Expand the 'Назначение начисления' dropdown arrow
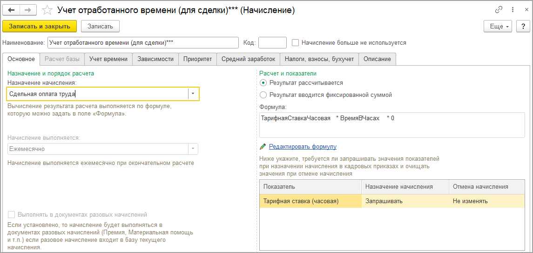 (193, 94)
